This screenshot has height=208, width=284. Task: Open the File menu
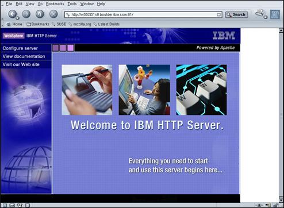tap(9, 4)
